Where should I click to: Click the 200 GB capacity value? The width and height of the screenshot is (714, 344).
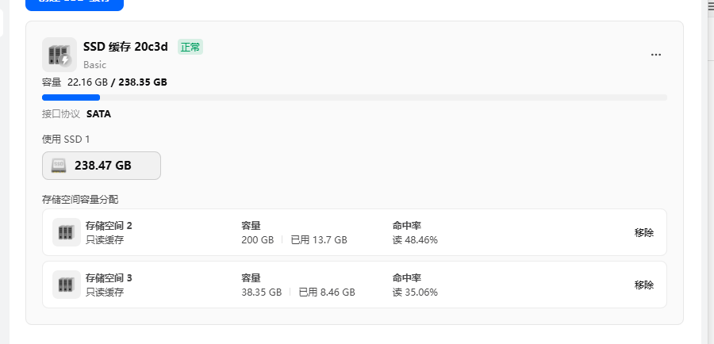tap(257, 239)
